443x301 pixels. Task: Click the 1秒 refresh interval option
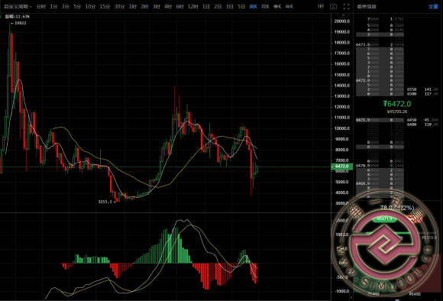[x=320, y=6]
